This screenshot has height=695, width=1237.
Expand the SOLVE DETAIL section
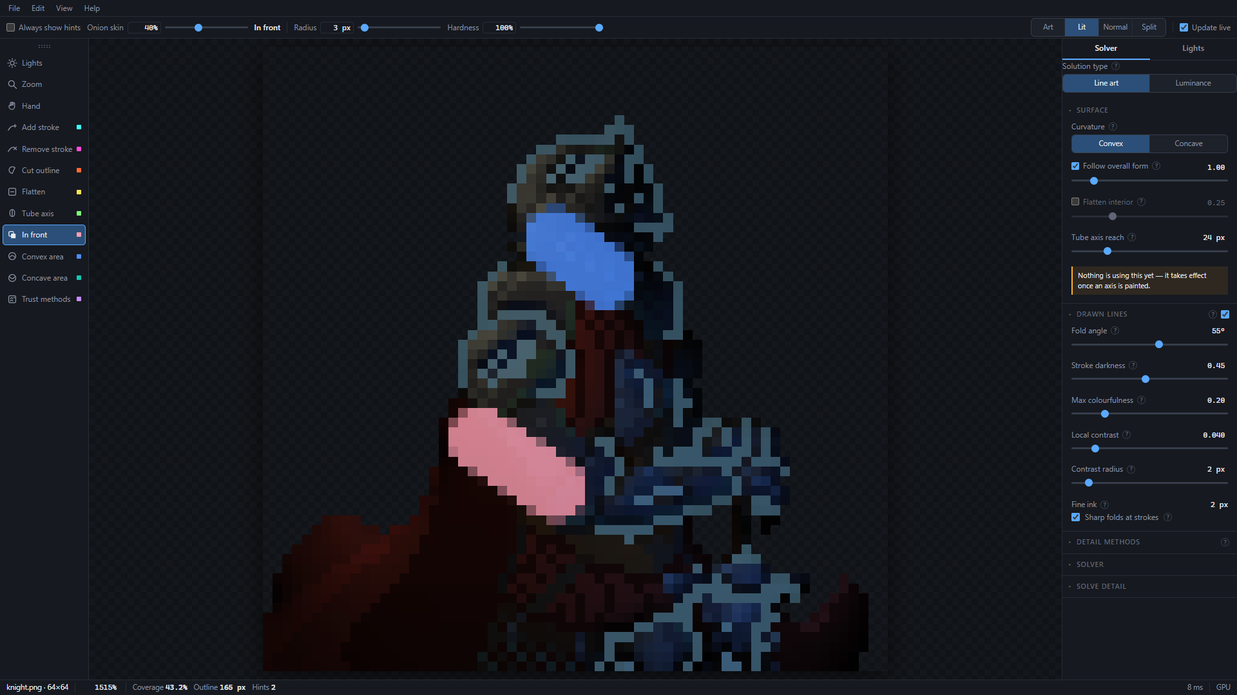point(1101,586)
